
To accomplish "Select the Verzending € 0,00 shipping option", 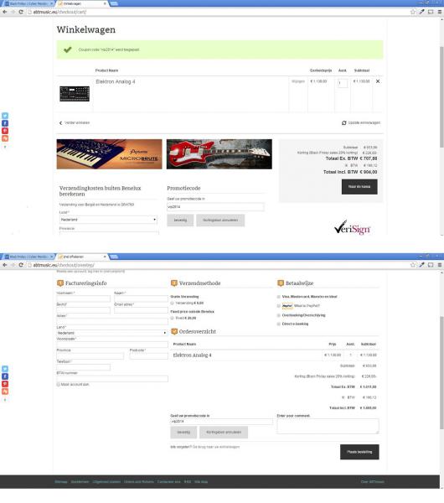I will (172, 303).
